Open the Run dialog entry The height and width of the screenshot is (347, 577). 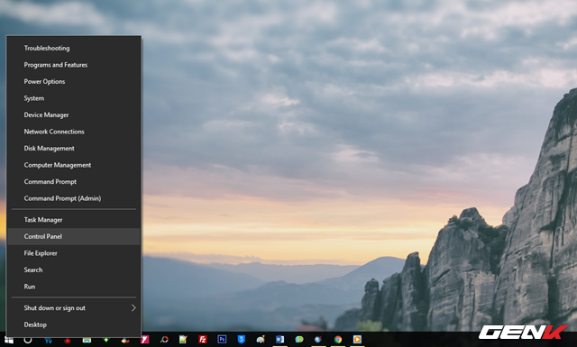click(74, 287)
